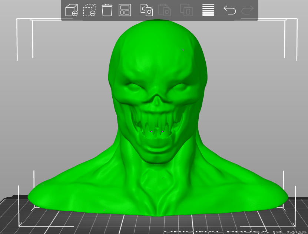Click the disabled instances icon beside Paste
Image resolution: width=308 pixels, height=234 pixels.
click(186, 10)
